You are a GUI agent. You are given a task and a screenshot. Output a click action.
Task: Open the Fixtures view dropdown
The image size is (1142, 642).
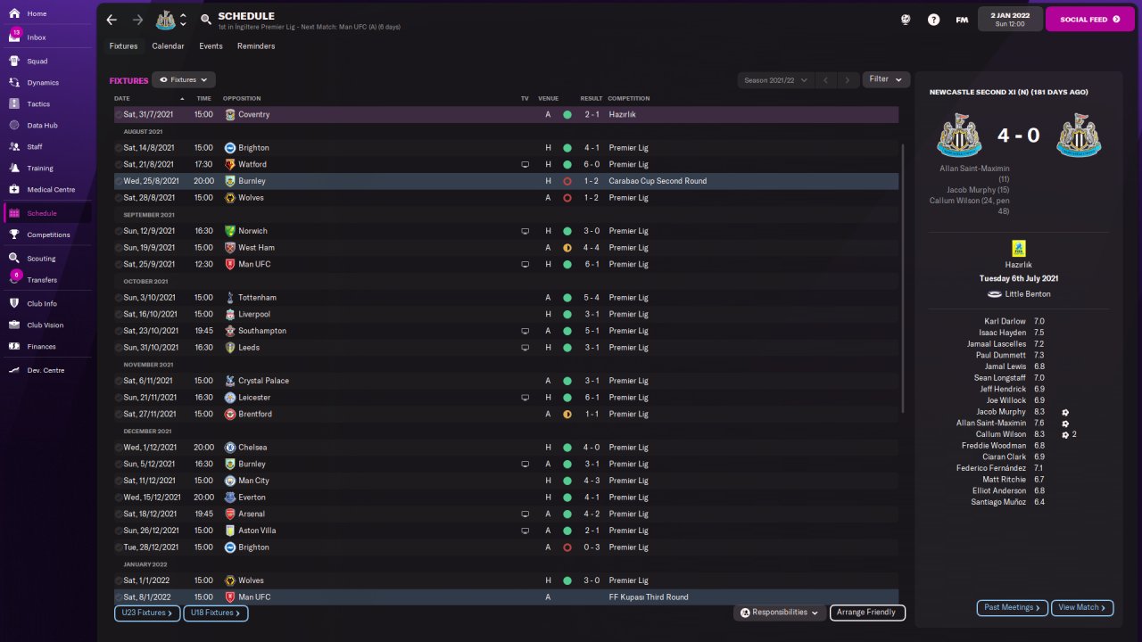click(184, 79)
